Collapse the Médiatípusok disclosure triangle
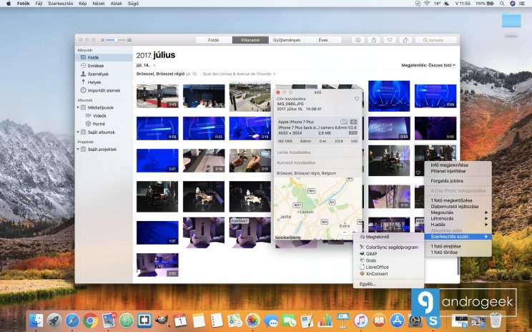 pyautogui.click(x=78, y=107)
